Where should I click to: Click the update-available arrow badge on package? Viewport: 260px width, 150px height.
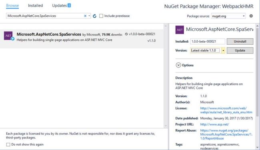tap(13, 39)
